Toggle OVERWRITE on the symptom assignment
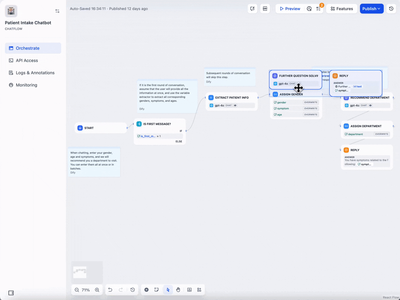This screenshot has width=400, height=300. click(x=311, y=108)
